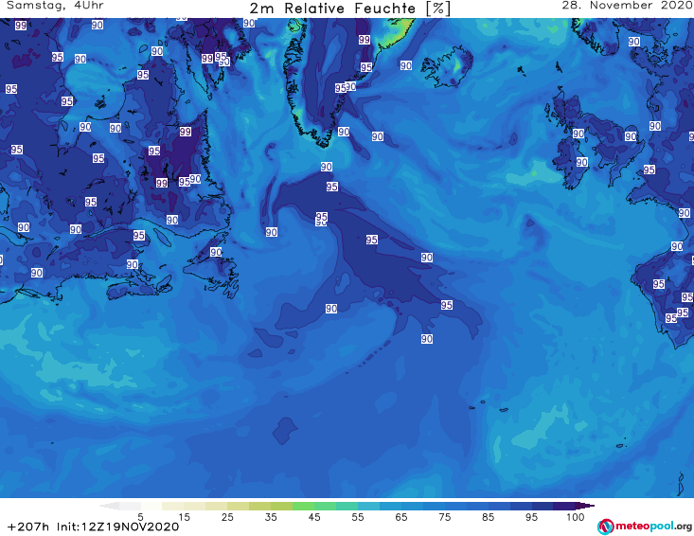Click colorbar tick label "65"
The width and height of the screenshot is (694, 536).
[401, 517]
